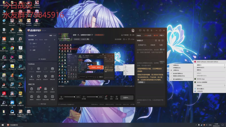Open the 礼物心愿 gift box icon
This screenshot has height=127, width=226.
tap(52, 69)
